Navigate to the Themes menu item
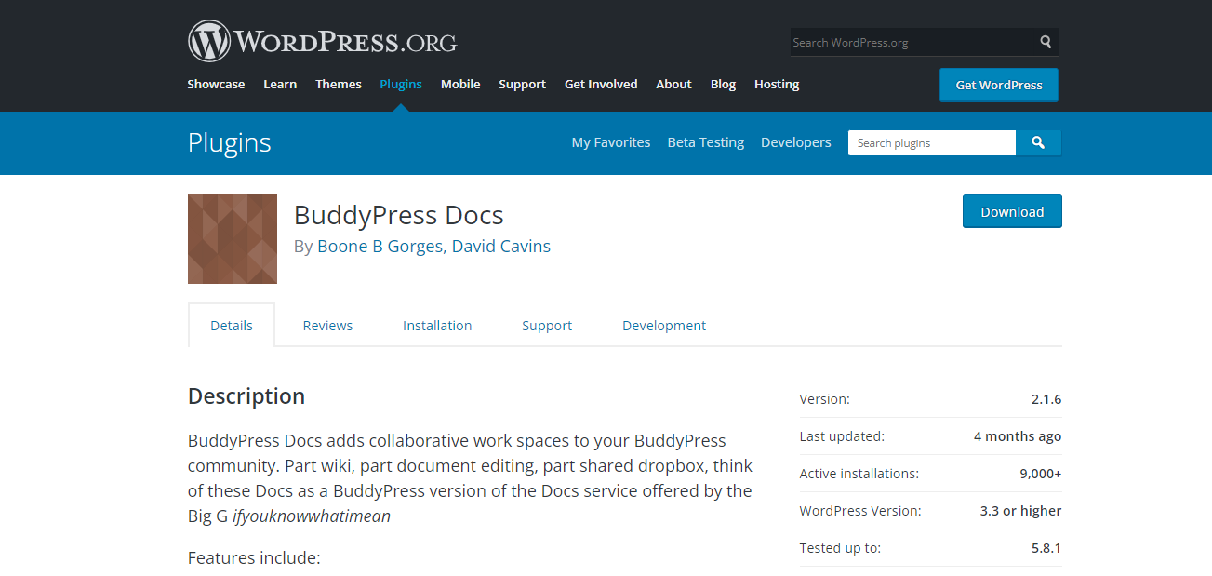Image resolution: width=1212 pixels, height=576 pixels. (x=338, y=84)
